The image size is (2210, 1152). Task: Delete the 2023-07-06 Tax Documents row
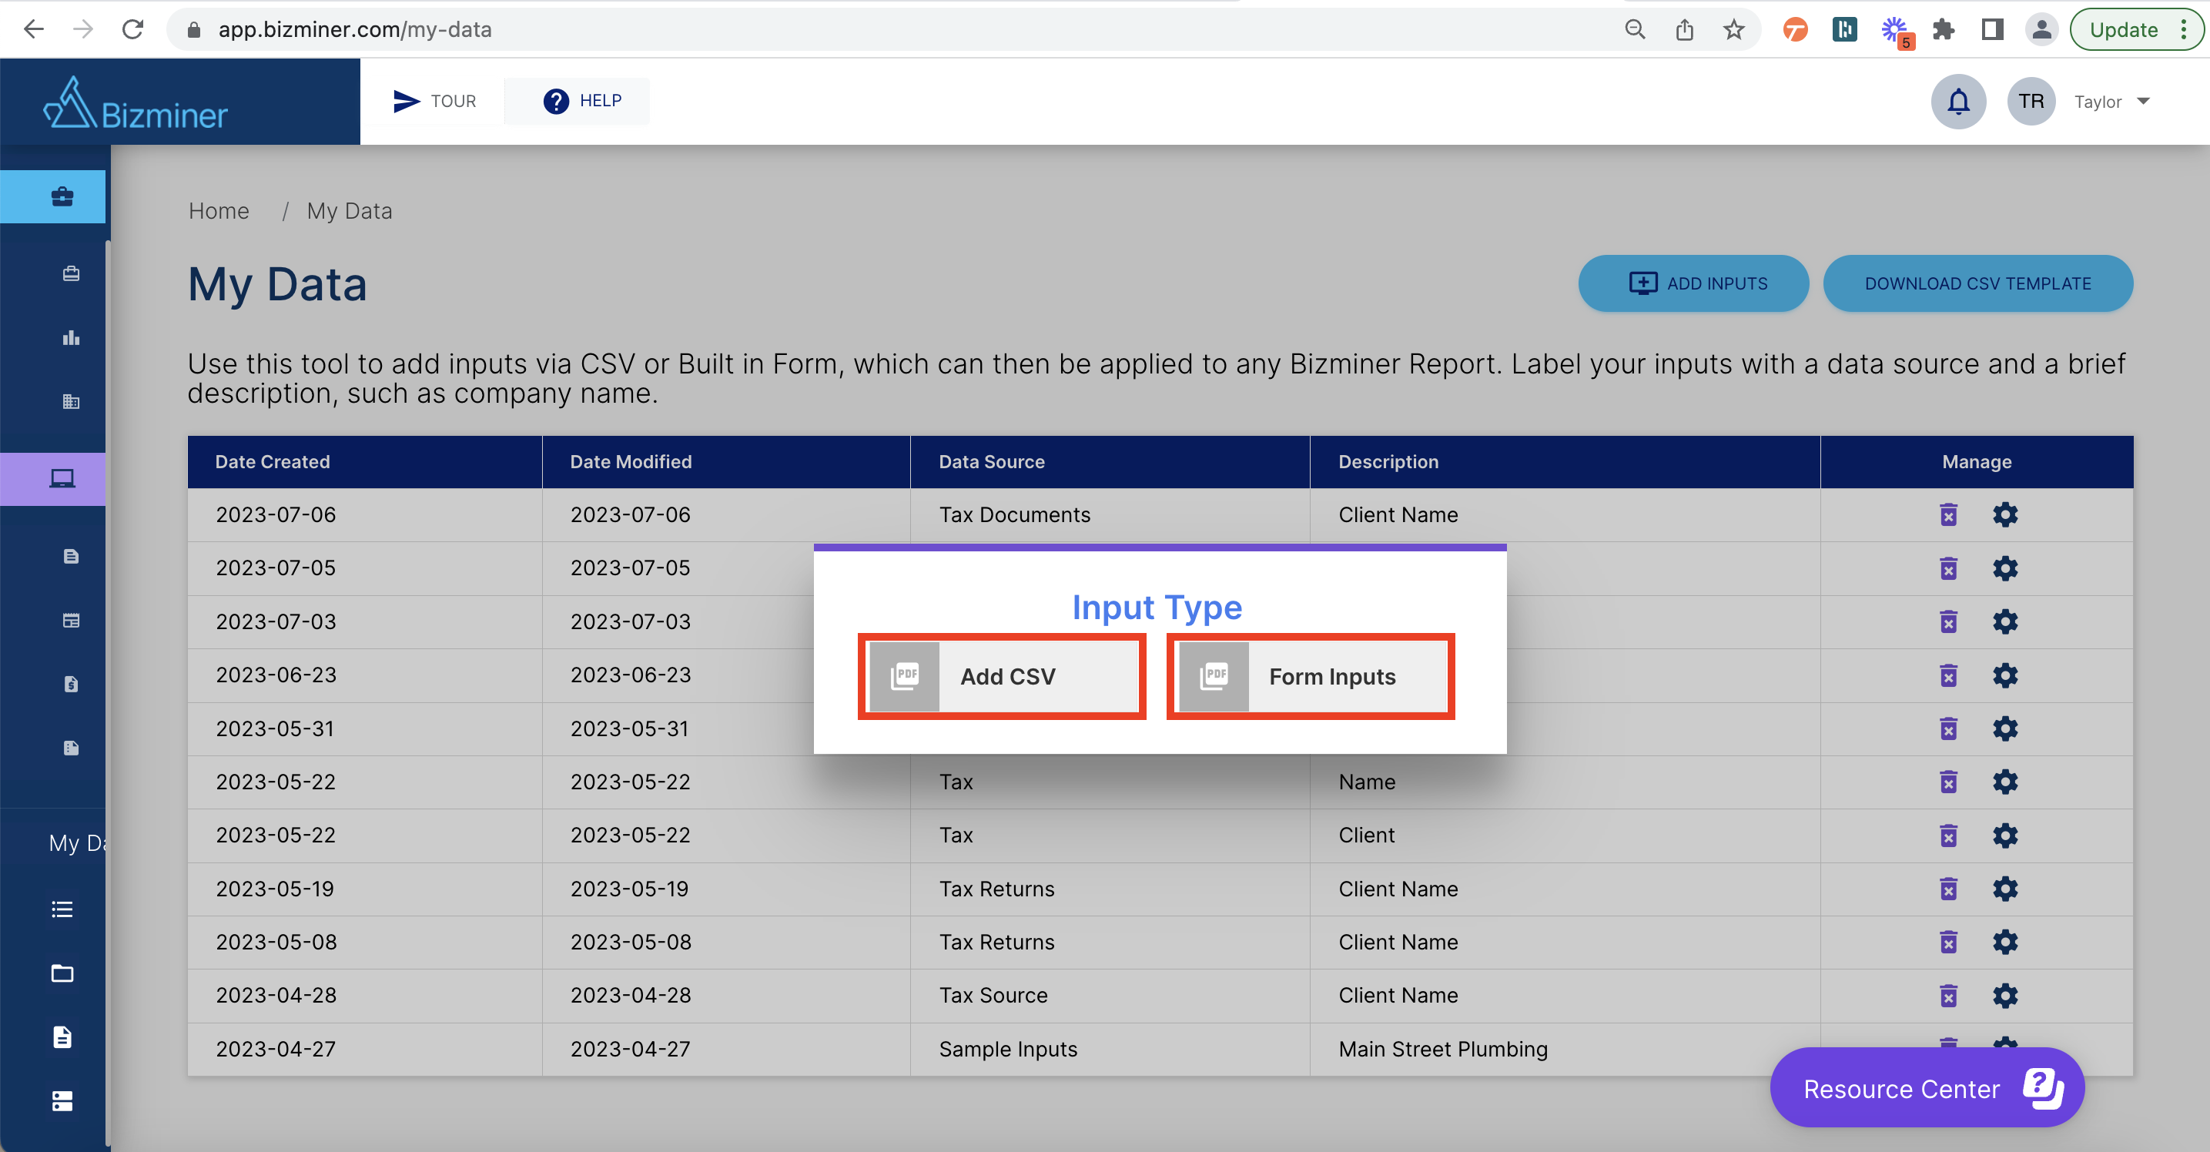1948,514
